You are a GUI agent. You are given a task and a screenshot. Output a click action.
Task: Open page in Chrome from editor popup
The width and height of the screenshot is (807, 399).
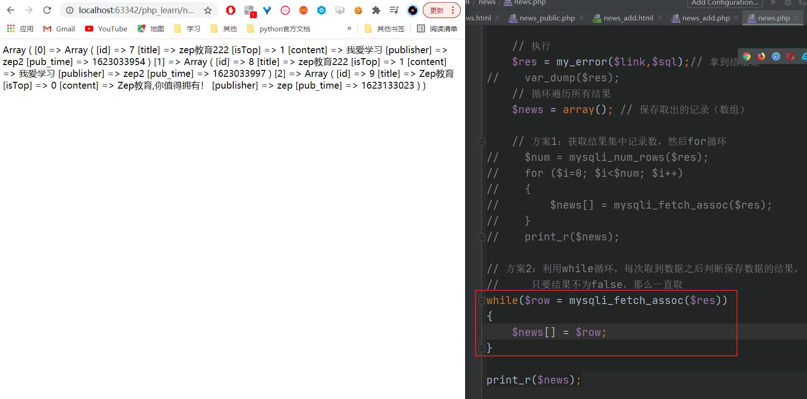pos(747,56)
